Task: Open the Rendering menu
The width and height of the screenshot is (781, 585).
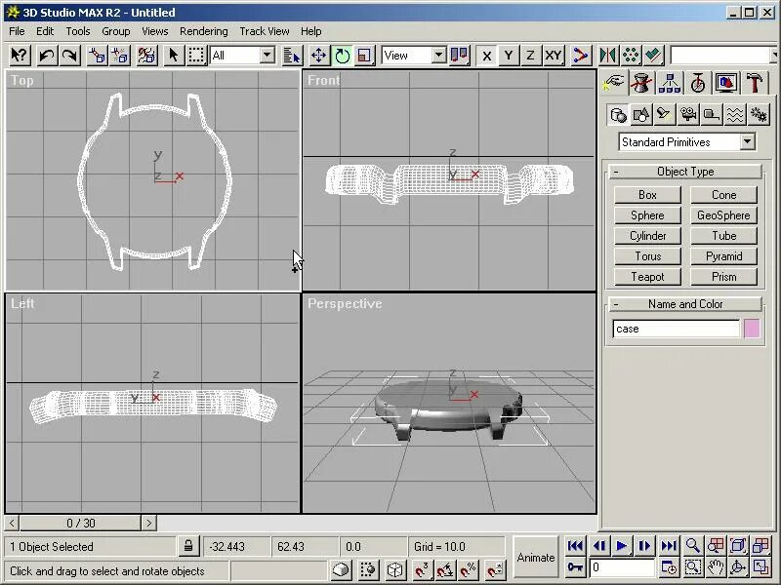Action: (204, 31)
